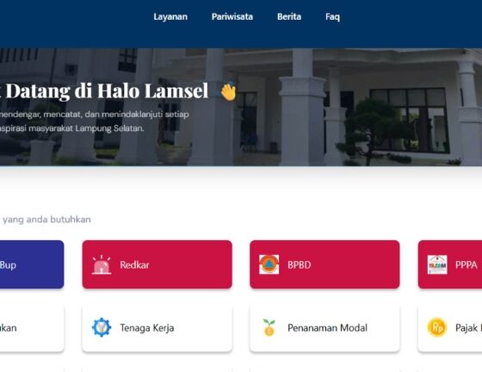The height and width of the screenshot is (372, 482).
Task: Click the Penanaman Modal plant icon
Action: (269, 327)
